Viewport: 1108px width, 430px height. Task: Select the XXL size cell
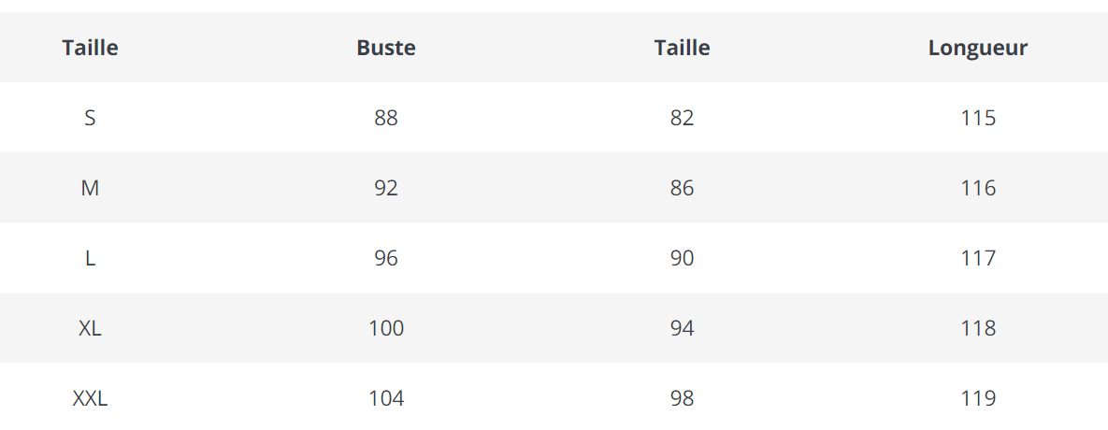(90, 398)
